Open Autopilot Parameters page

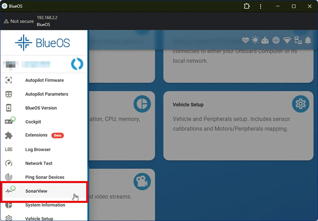(x=47, y=94)
